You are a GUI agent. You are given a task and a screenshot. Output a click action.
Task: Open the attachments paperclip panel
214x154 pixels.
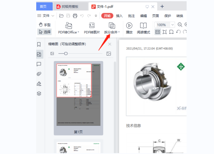[x=39, y=74]
